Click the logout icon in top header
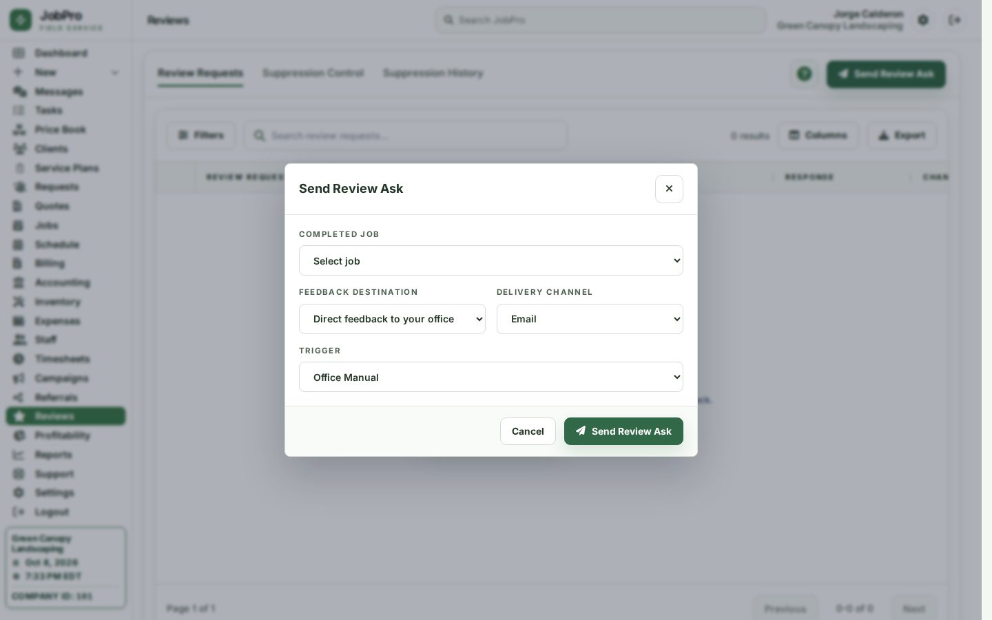Screen dimensions: 992x620 pyautogui.click(x=955, y=20)
